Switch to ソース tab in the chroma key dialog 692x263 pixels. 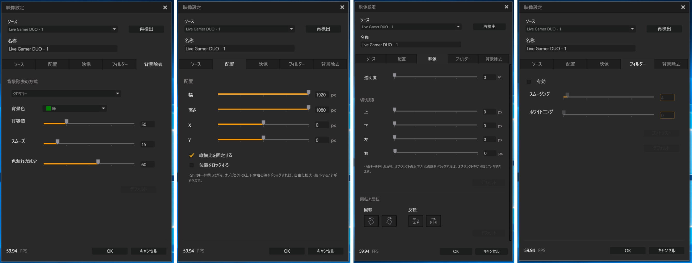[x=19, y=64]
